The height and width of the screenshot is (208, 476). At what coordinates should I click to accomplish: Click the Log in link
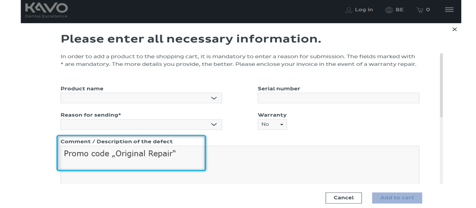tap(364, 10)
